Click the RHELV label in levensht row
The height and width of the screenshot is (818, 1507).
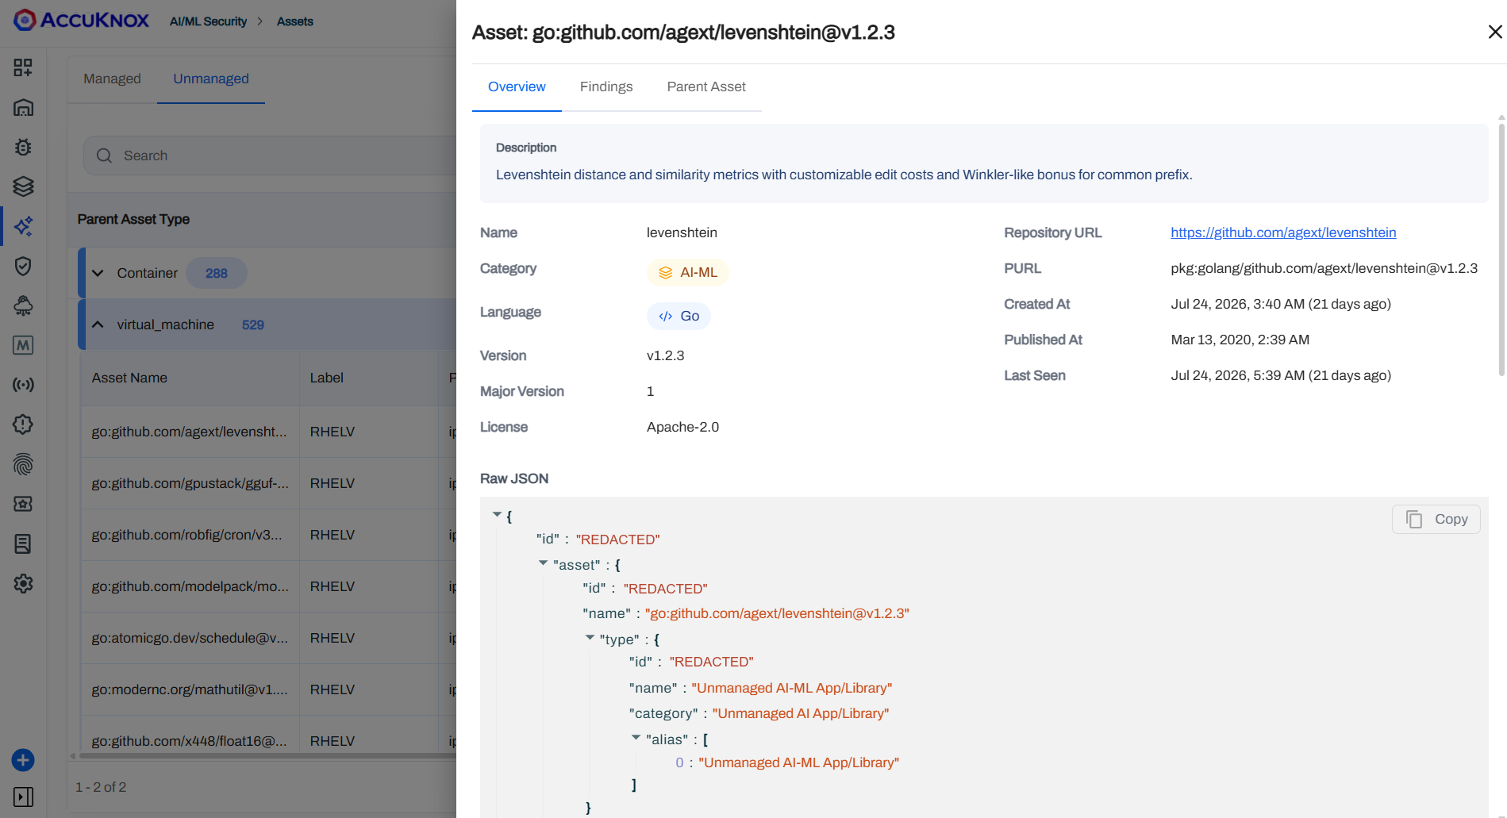tap(332, 432)
